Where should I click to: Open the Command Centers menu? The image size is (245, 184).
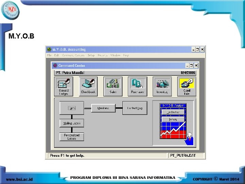[73, 55]
